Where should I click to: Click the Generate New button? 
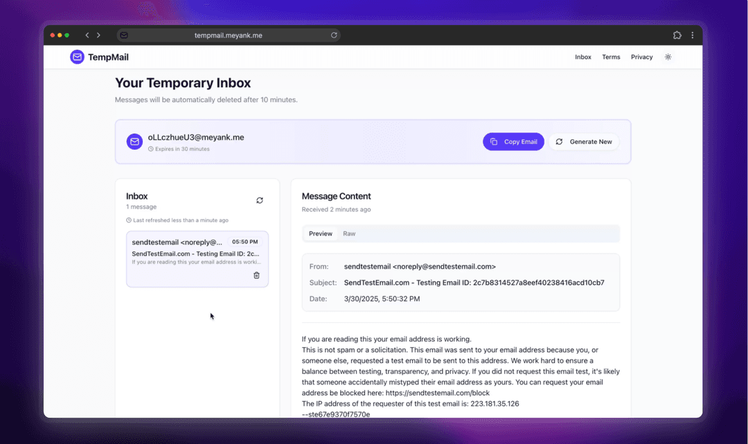coord(584,141)
